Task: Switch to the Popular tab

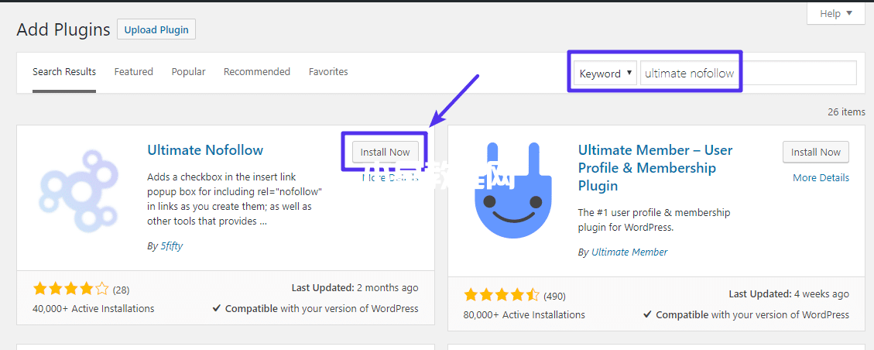Action: click(x=188, y=72)
